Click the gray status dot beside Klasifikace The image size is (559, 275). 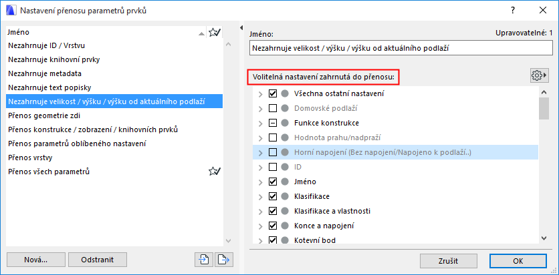point(285,196)
